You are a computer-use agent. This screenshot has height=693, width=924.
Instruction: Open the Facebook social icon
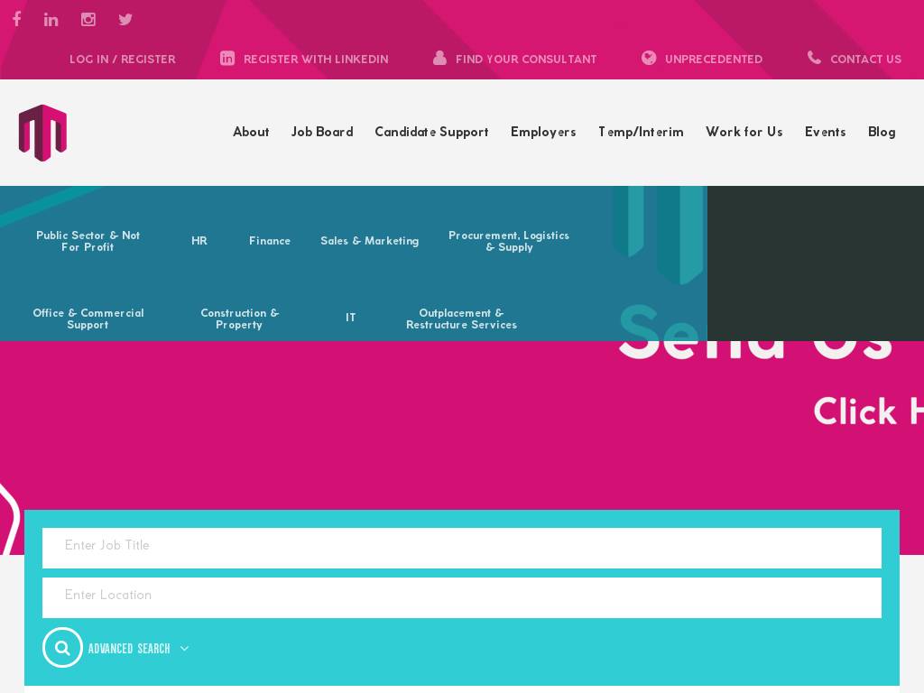point(16,19)
